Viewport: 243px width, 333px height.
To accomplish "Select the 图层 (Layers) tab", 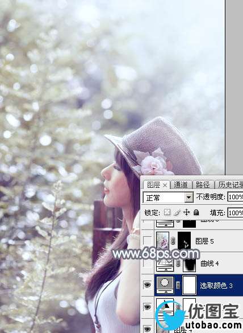I will 154,185.
